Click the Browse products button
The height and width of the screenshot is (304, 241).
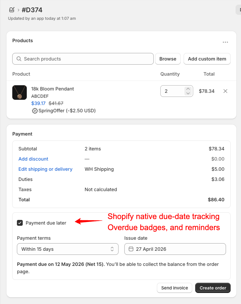tap(168, 59)
